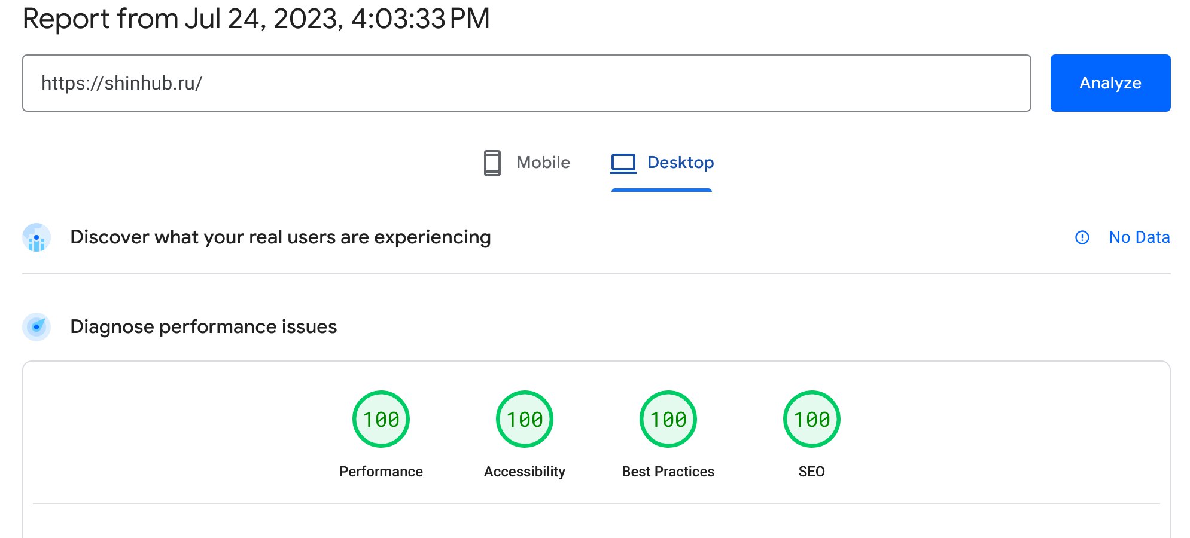Focus the URL field containing shinhub.ru
Viewport: 1190px width, 538px height.
[x=526, y=83]
